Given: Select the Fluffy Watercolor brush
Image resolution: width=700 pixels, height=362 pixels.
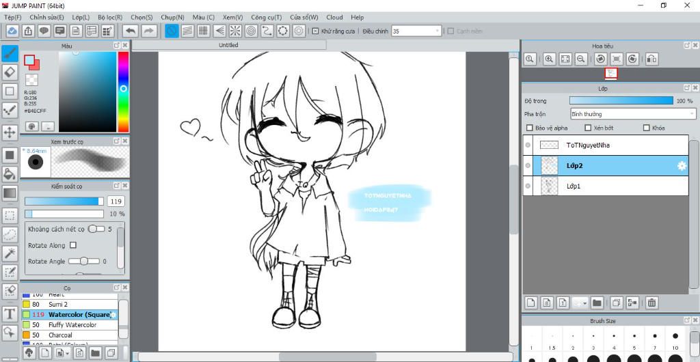Looking at the screenshot, I should tap(70, 325).
